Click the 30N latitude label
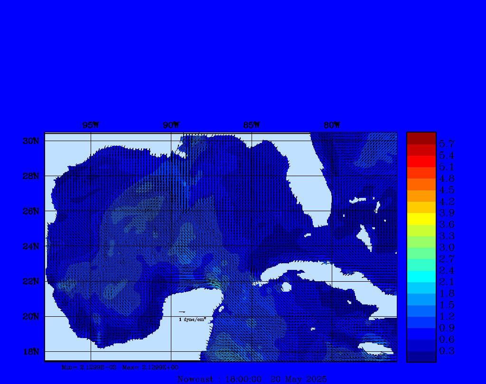486x384 pixels. point(31,141)
